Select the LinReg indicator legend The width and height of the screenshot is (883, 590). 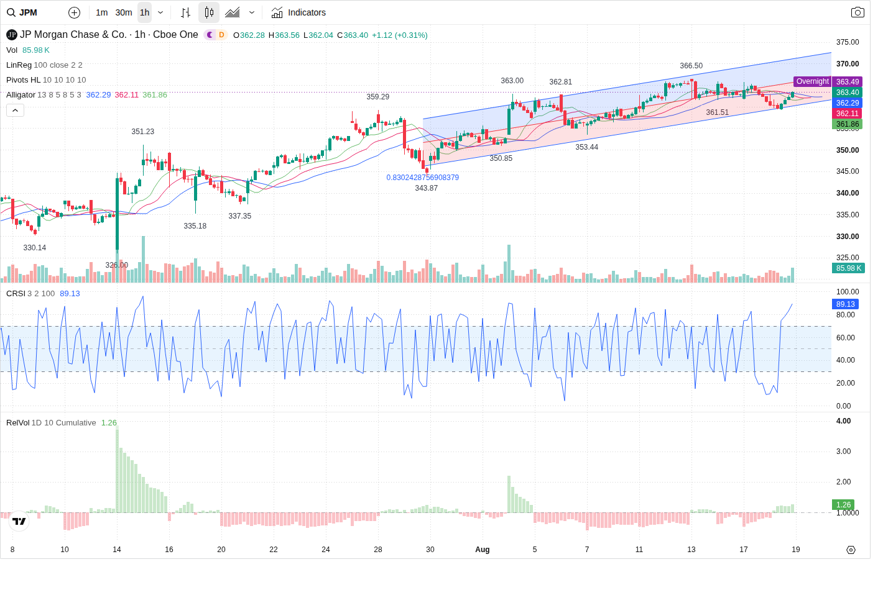coord(19,65)
